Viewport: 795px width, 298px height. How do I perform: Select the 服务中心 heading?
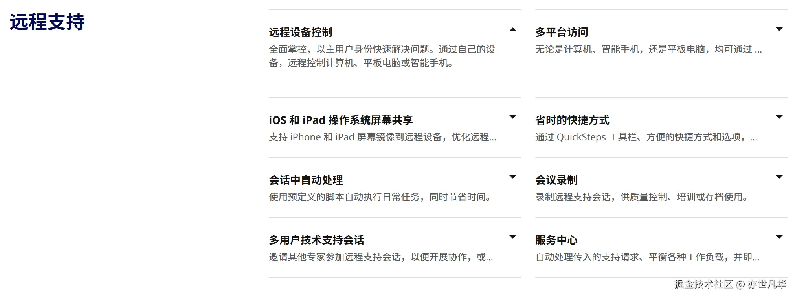coord(556,240)
